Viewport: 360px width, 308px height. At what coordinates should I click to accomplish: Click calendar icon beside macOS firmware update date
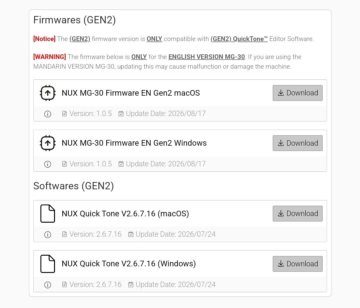(x=121, y=114)
